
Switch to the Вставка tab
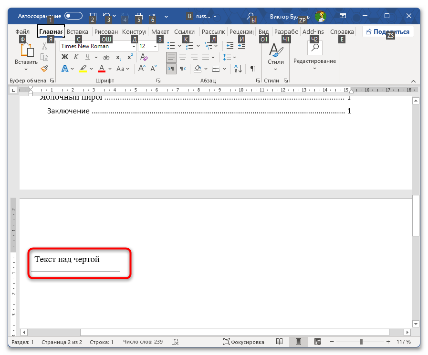click(x=77, y=31)
